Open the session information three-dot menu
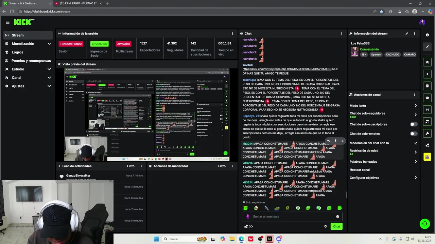 (232, 34)
